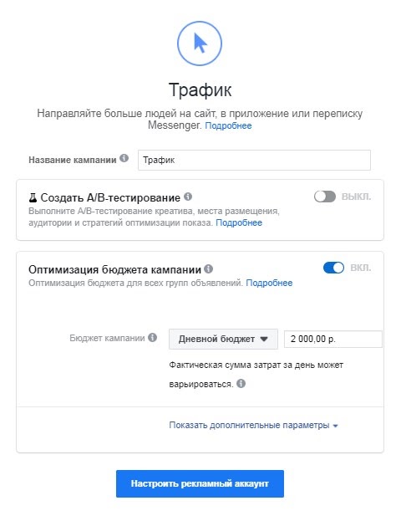Click the 2 000,00 р. budget amount field
Viewport: 401px width, 516px height.
(333, 339)
